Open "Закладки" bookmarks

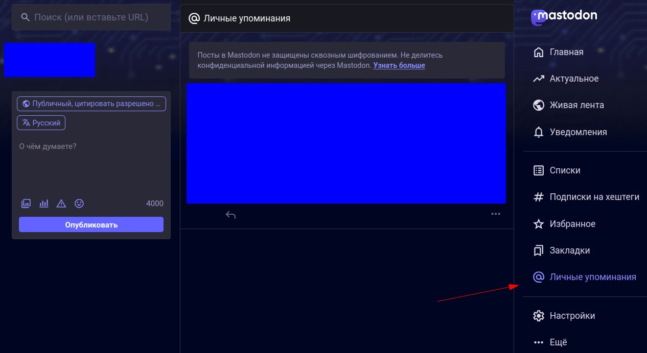coord(569,250)
